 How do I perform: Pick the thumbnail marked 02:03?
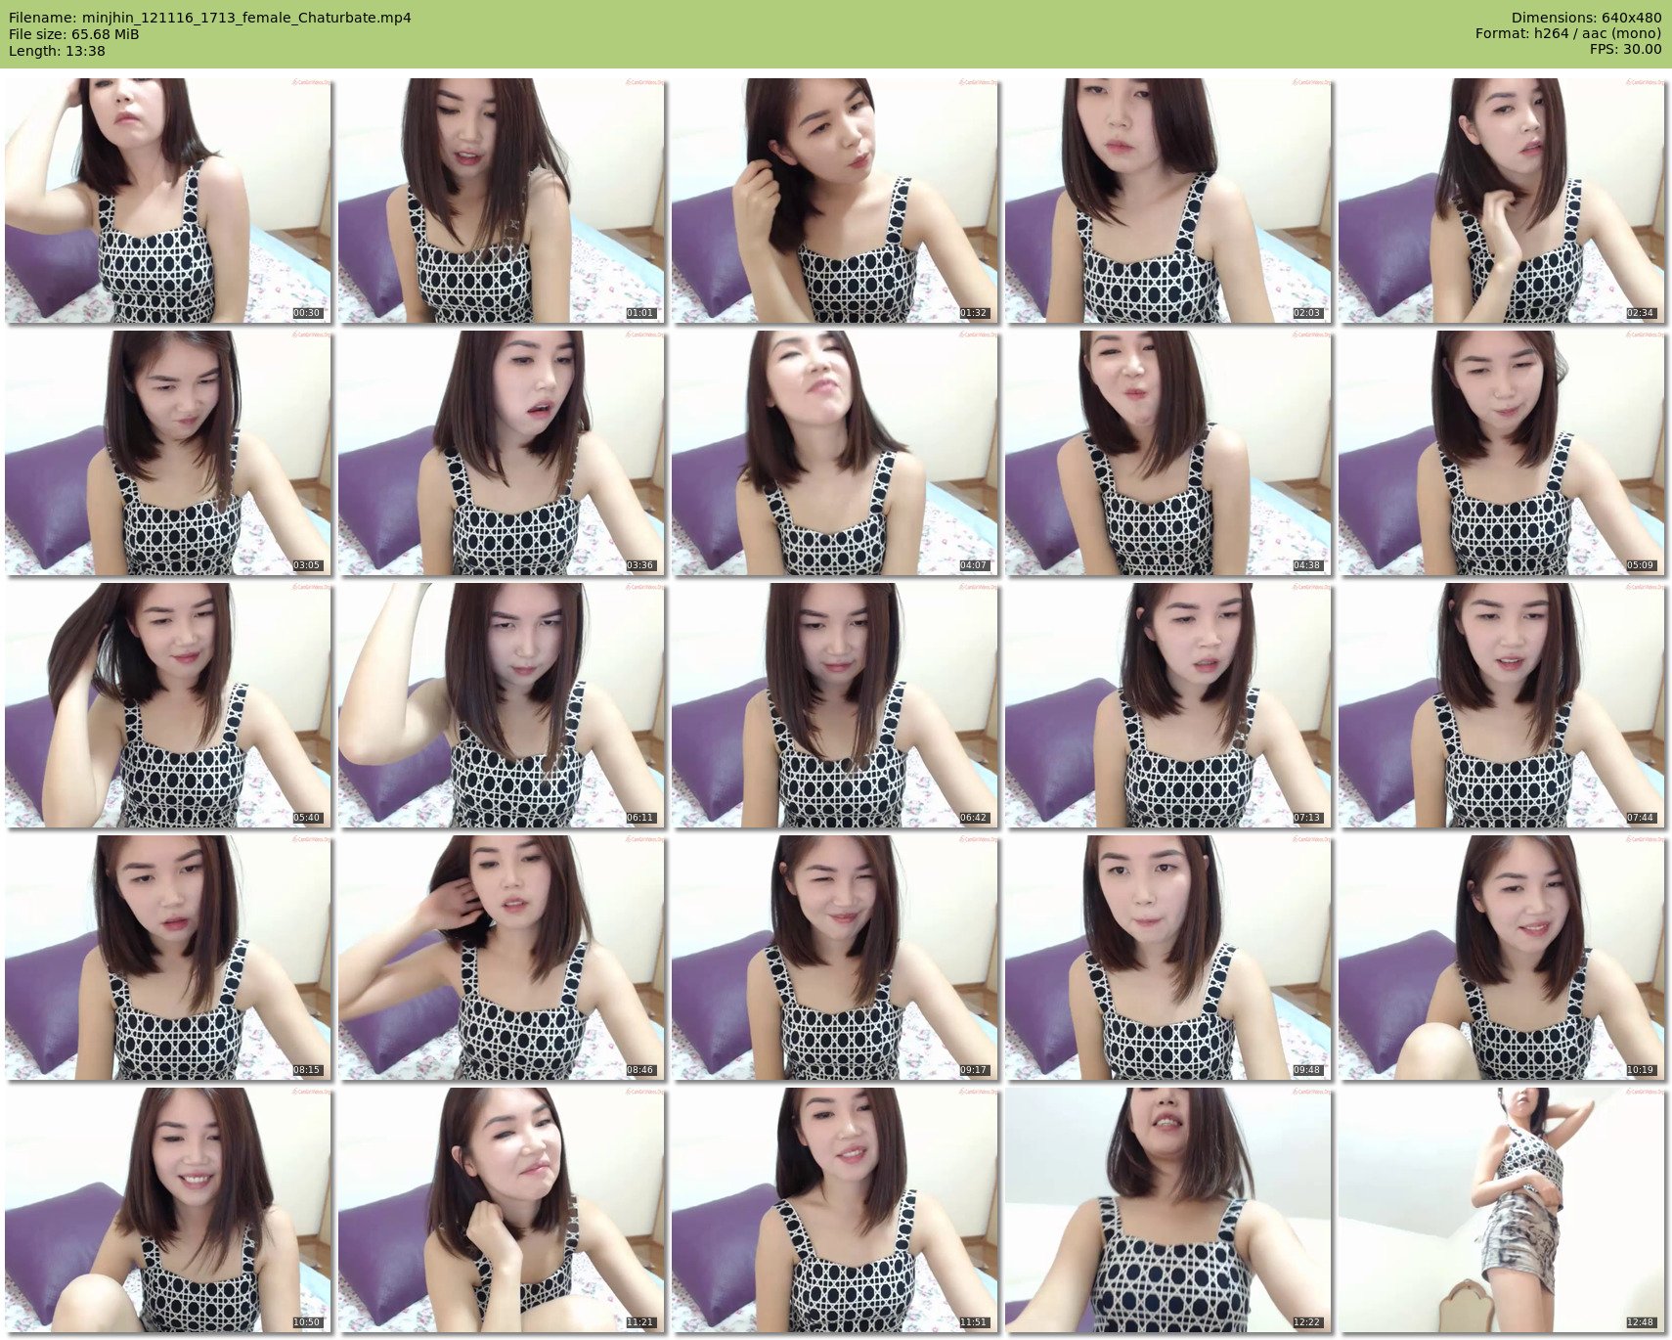pos(1168,201)
